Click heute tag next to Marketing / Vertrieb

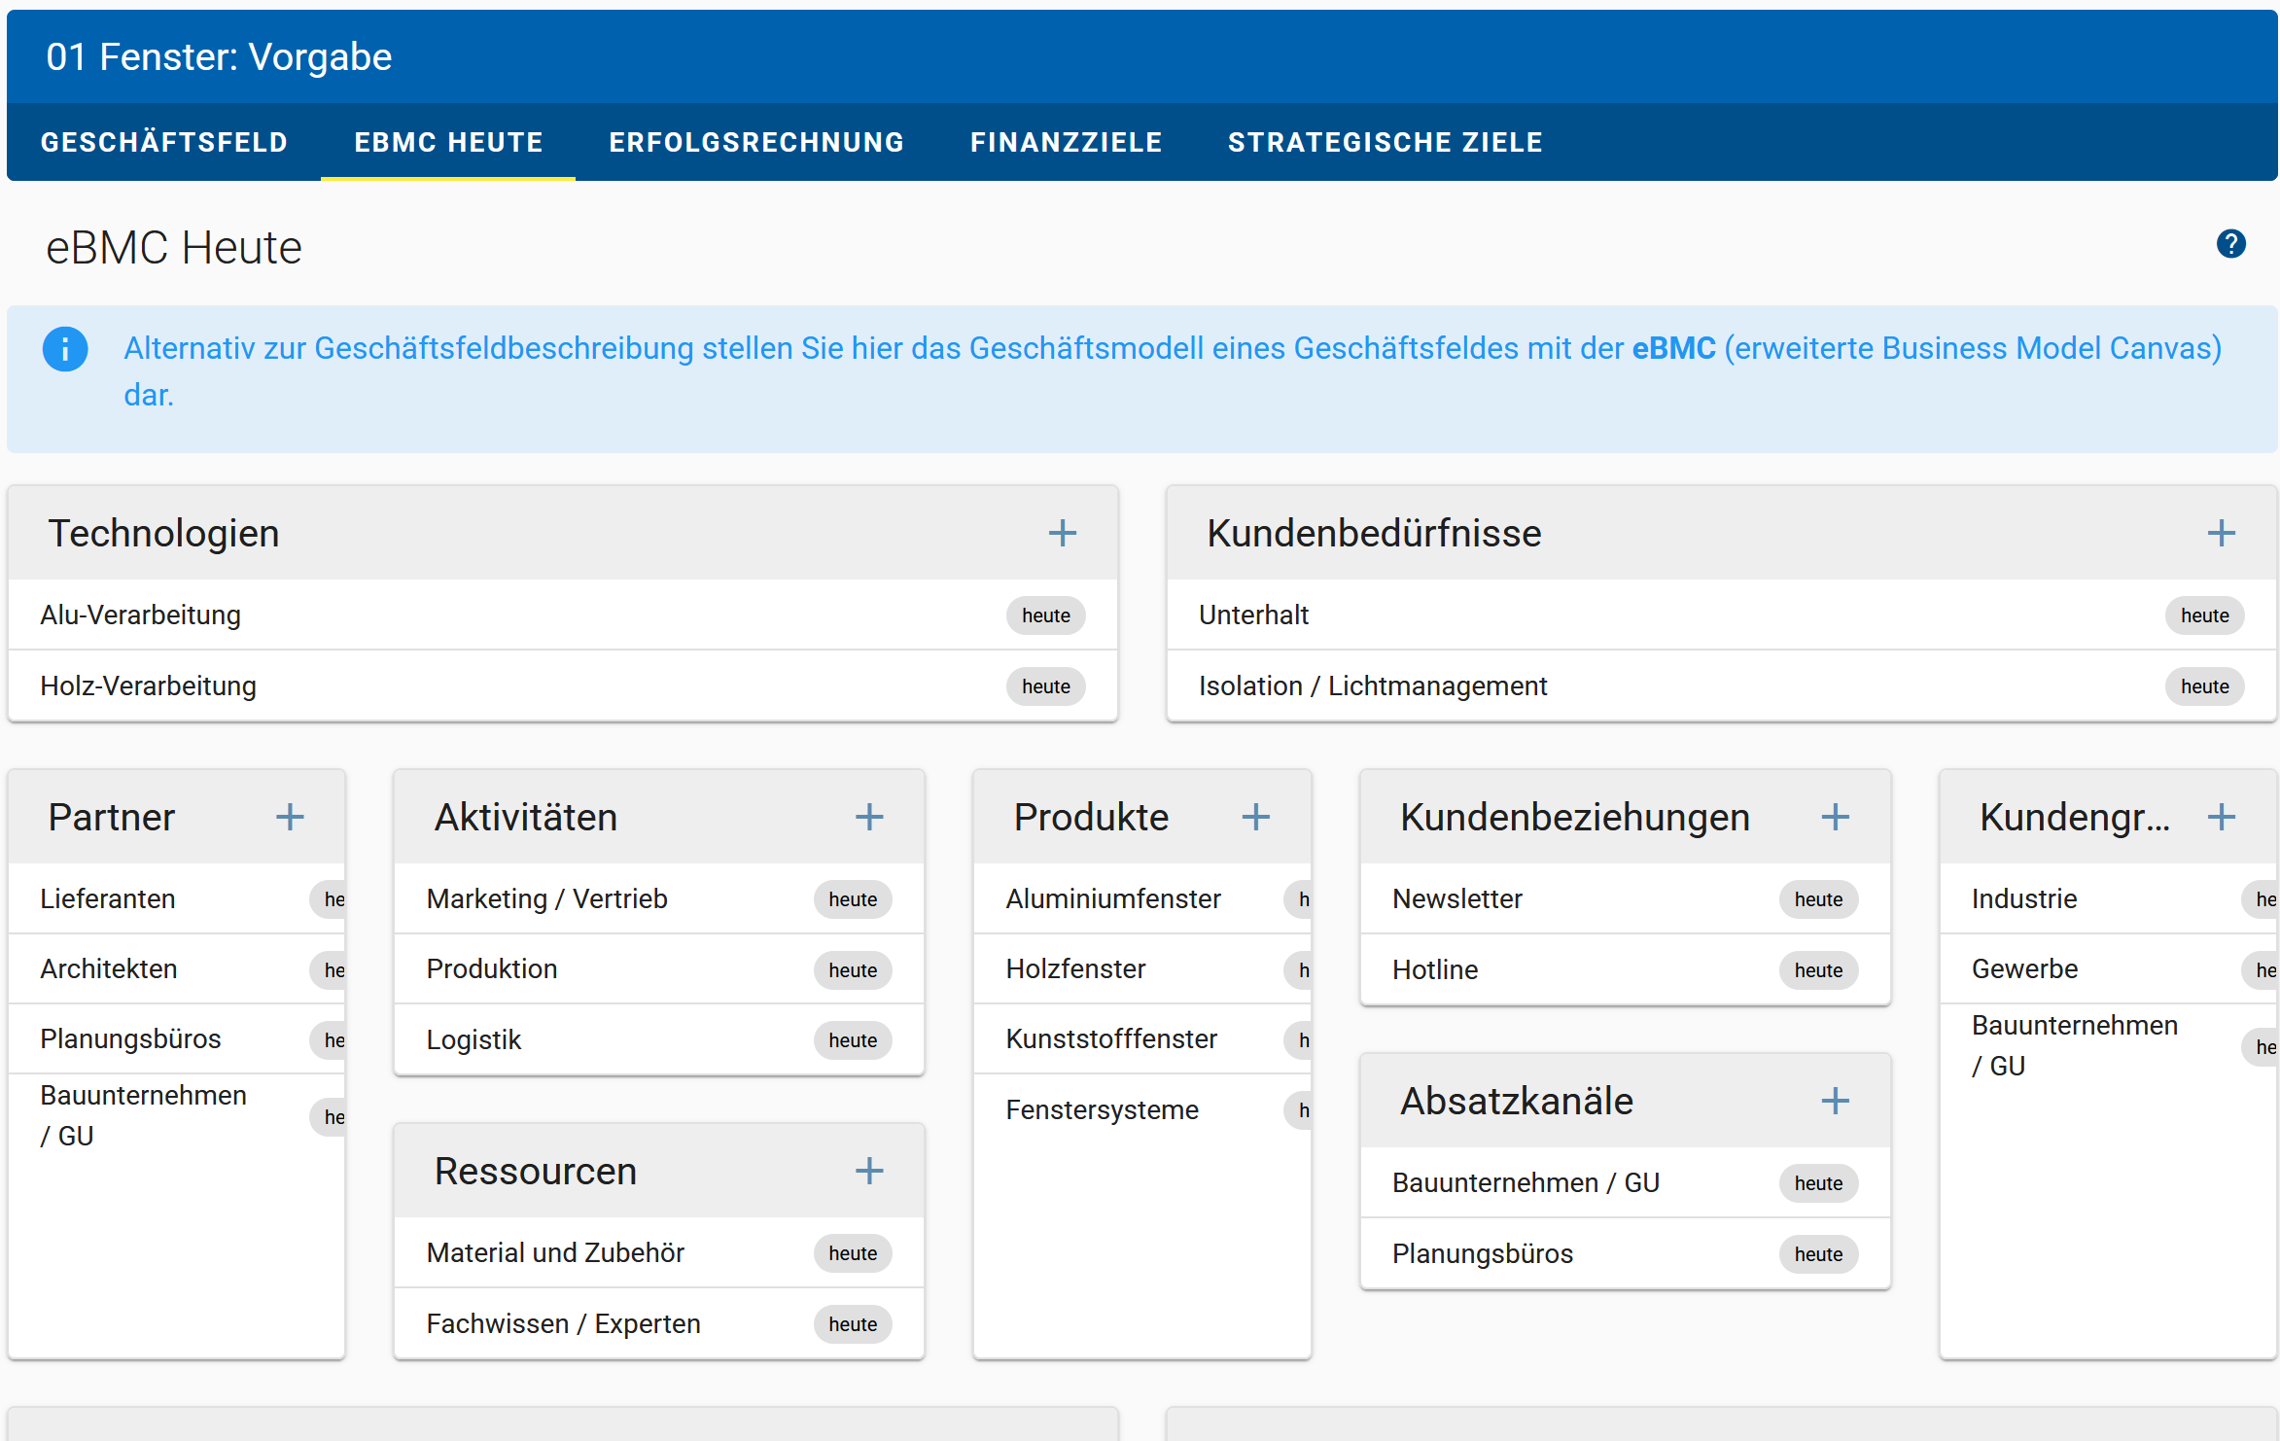[853, 899]
